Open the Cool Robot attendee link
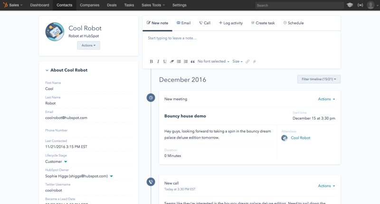The width and height of the screenshot is (380, 204). tap(300, 138)
